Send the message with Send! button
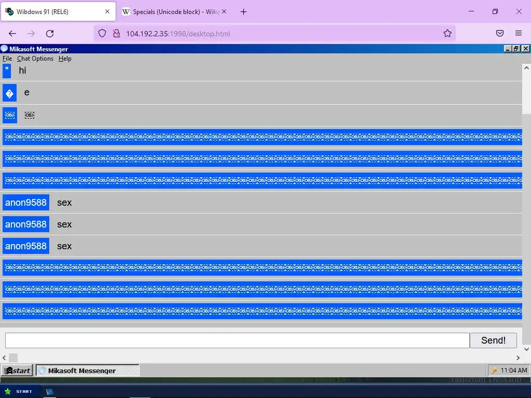531x398 pixels. (x=494, y=340)
